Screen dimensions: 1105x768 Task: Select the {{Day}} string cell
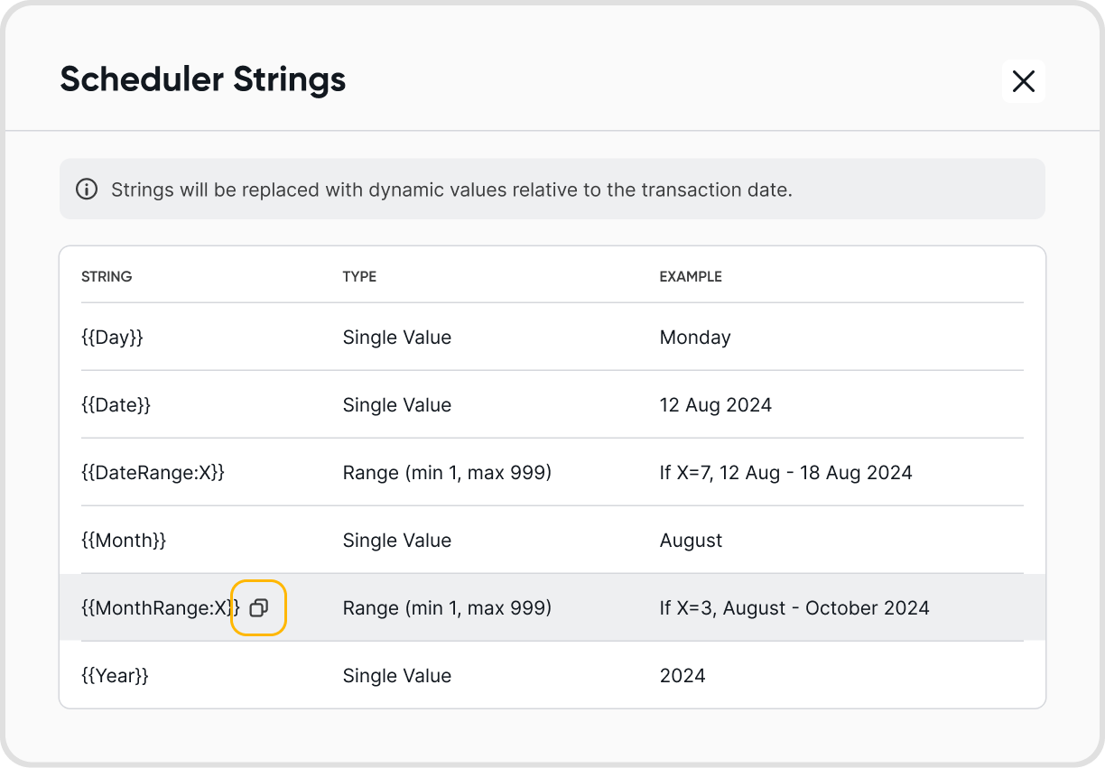(113, 338)
